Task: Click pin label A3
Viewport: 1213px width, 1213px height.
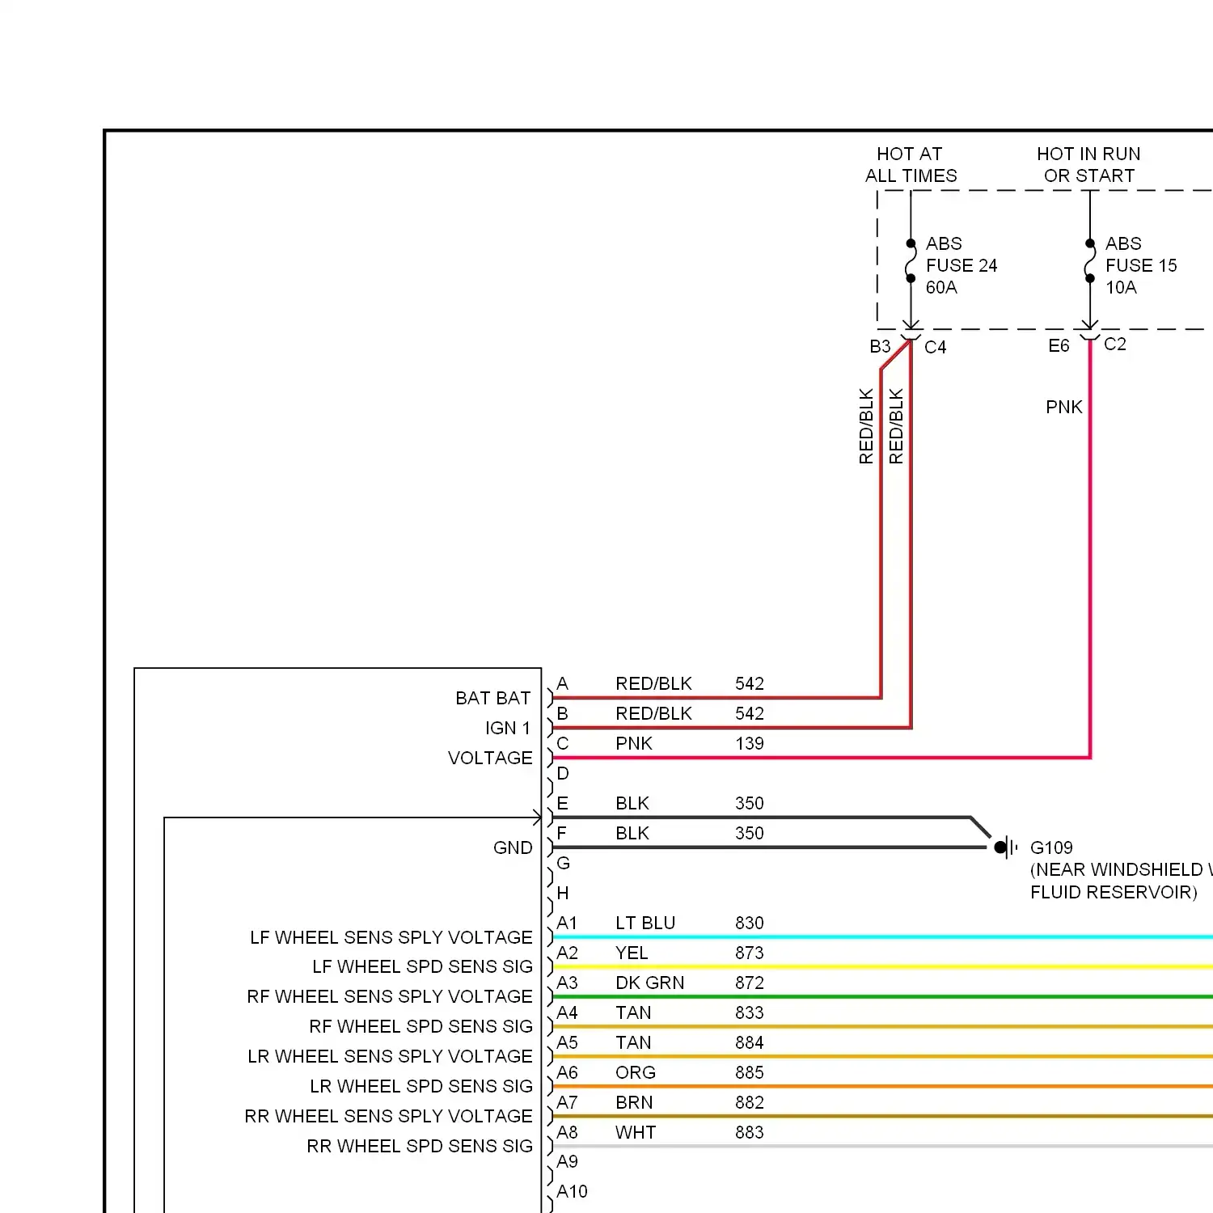Action: (x=567, y=983)
